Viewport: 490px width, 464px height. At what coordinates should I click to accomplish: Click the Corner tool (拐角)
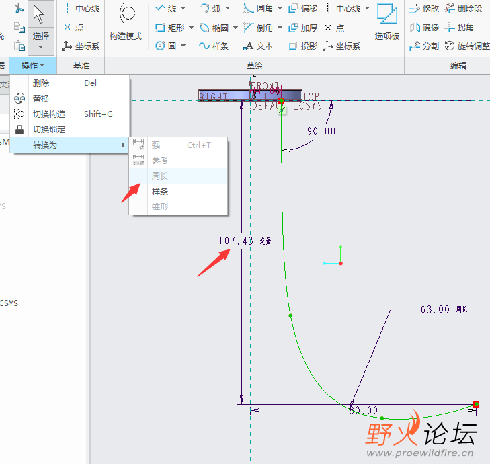click(459, 28)
